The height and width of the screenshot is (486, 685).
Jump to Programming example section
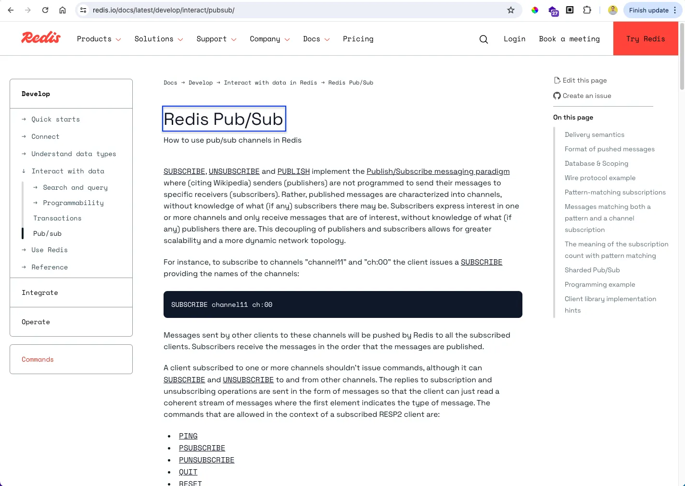coord(600,284)
